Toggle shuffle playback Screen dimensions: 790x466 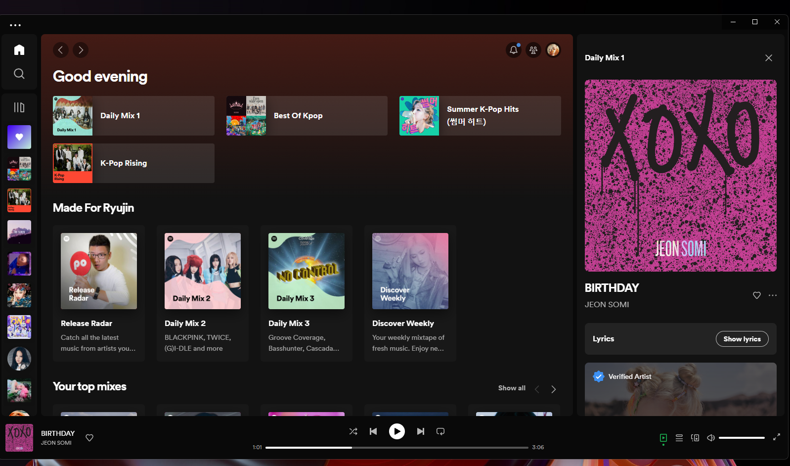point(353,431)
